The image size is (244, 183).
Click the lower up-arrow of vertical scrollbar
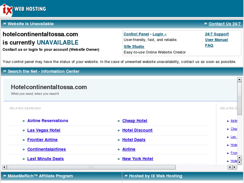click(239, 158)
